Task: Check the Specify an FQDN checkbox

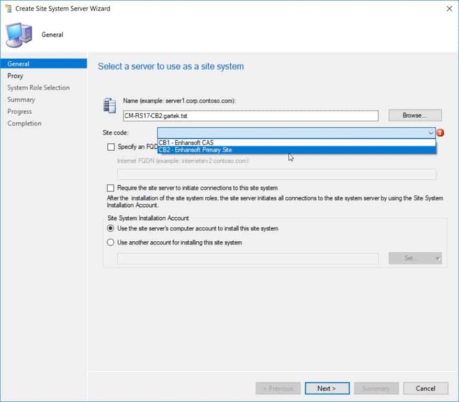Action: [x=110, y=147]
